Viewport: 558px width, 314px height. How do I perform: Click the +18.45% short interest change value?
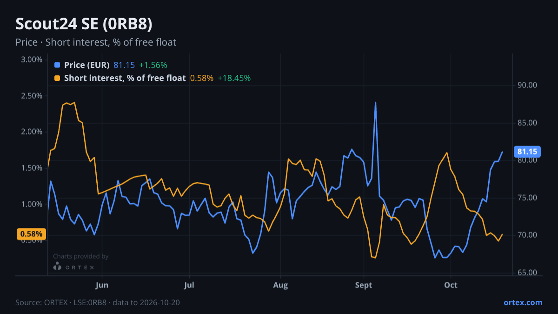coord(234,78)
